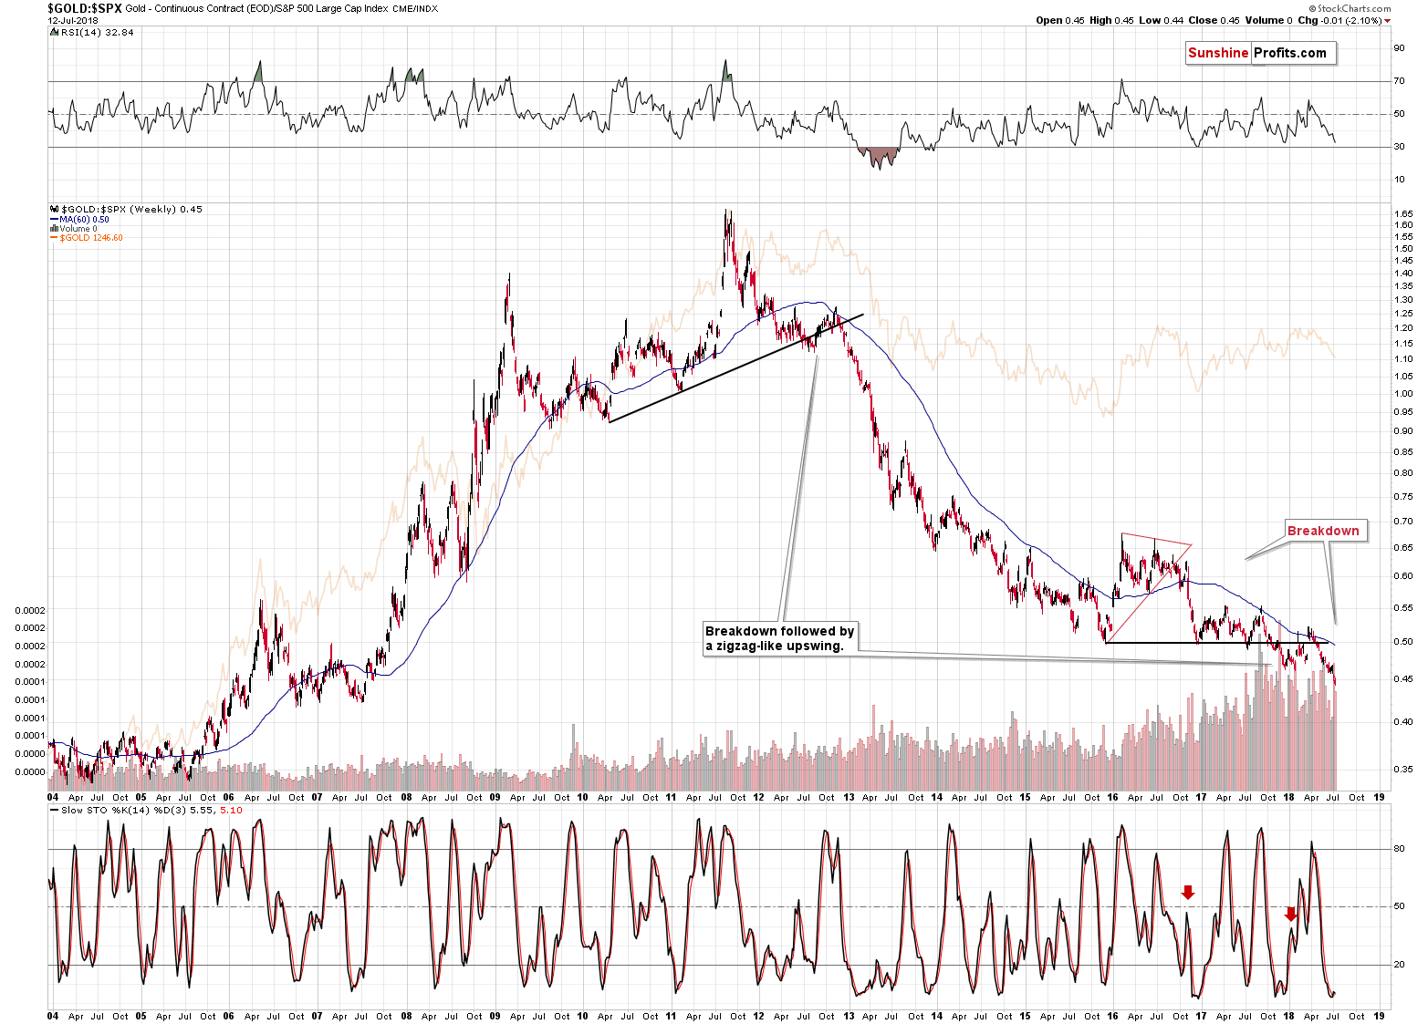Click year 19 on the bottom time axis

[1379, 1016]
